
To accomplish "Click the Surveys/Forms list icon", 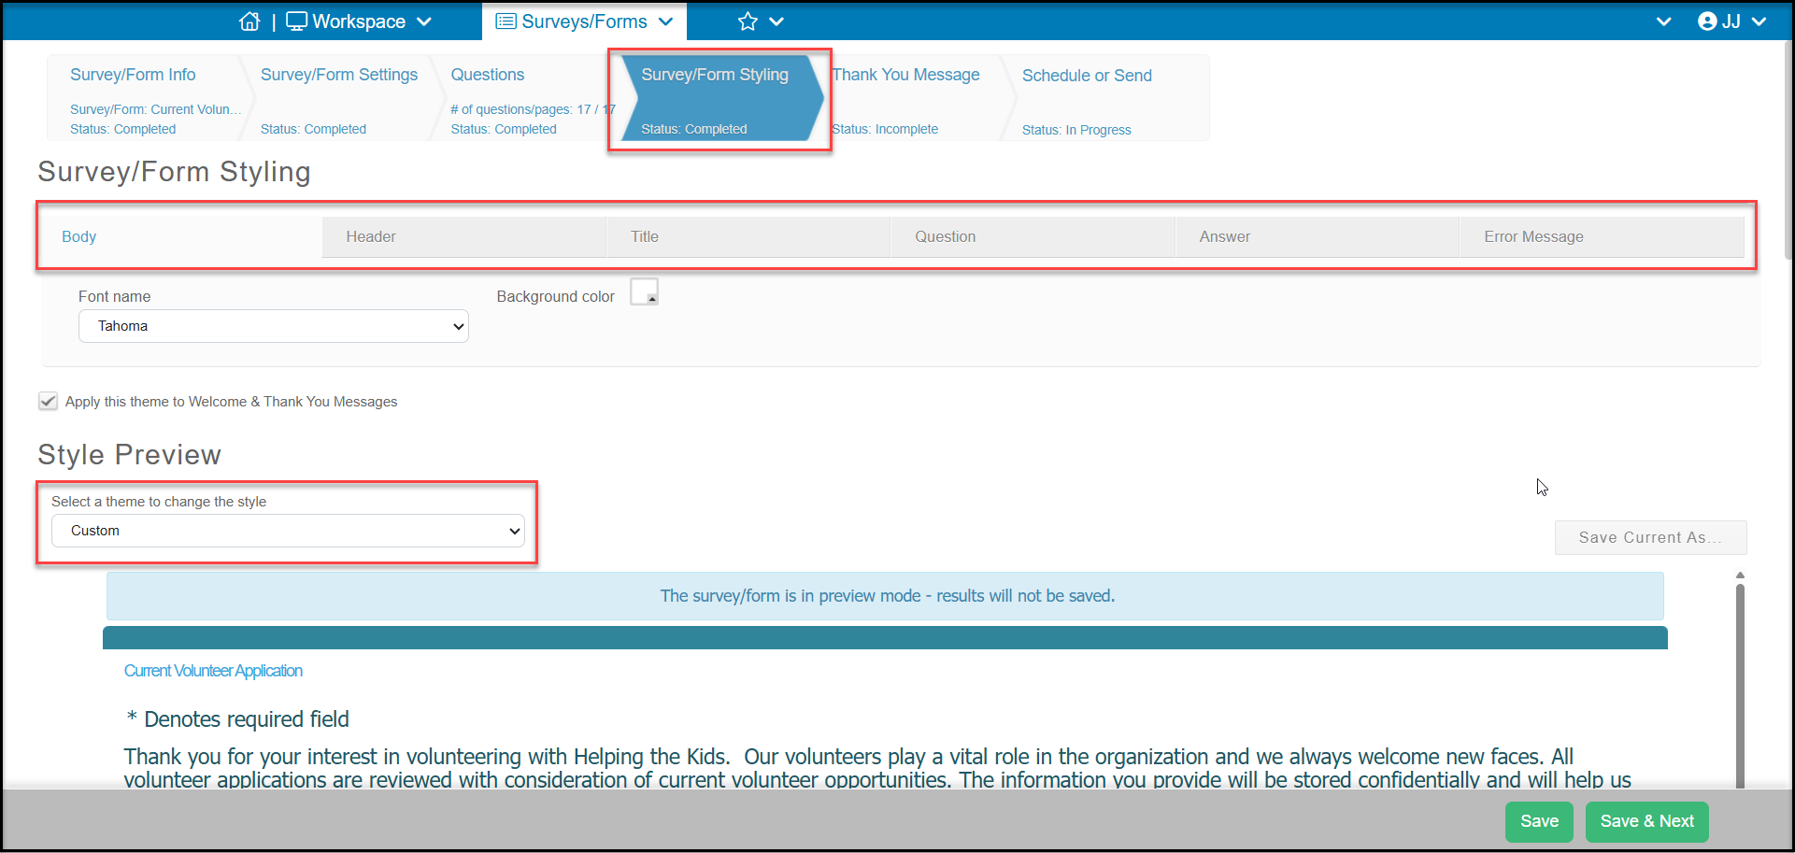I will [506, 21].
